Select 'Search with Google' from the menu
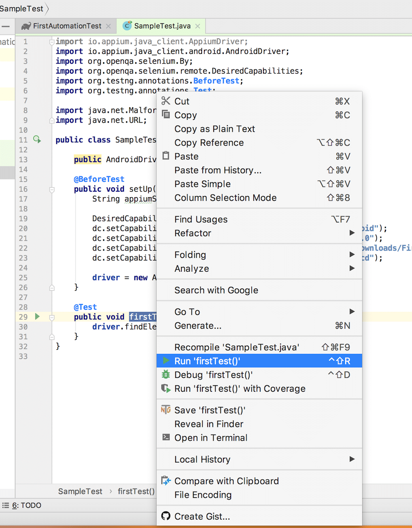The image size is (412, 528). [216, 290]
